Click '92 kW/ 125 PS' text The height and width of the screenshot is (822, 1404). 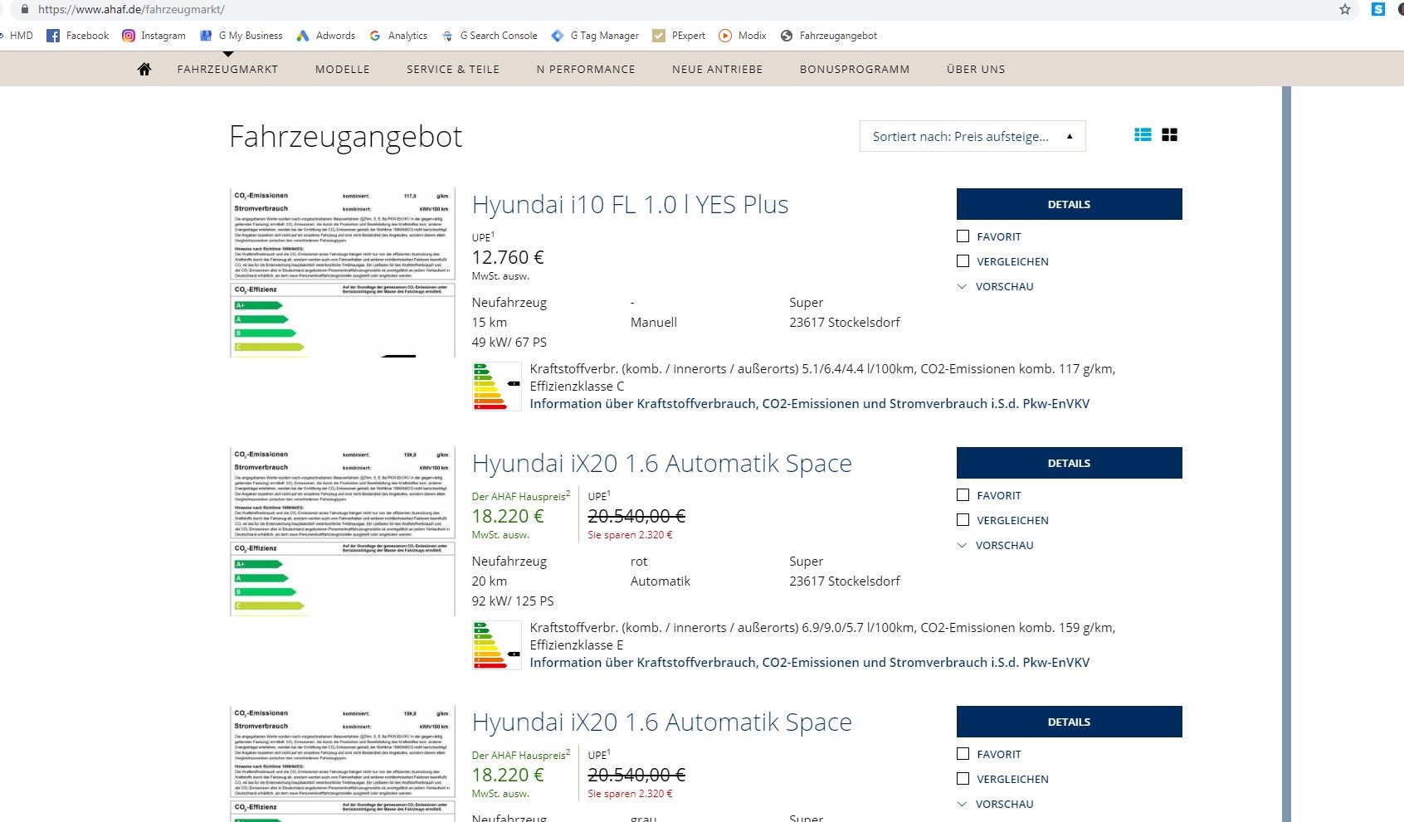point(513,601)
